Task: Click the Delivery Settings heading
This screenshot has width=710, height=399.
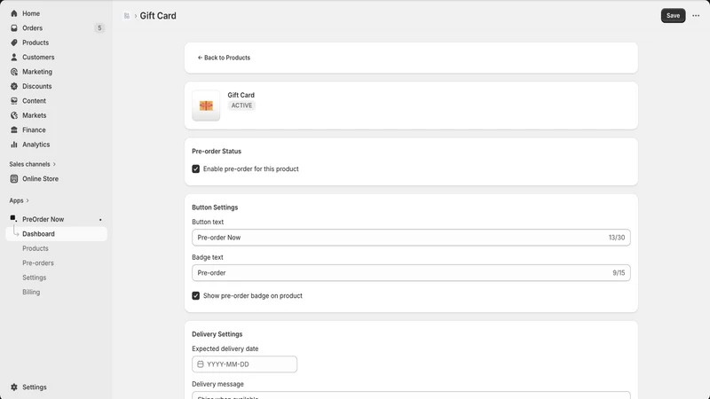Action: click(x=217, y=334)
